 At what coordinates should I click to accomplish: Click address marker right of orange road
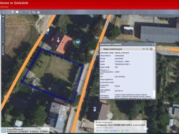click(x=95, y=110)
